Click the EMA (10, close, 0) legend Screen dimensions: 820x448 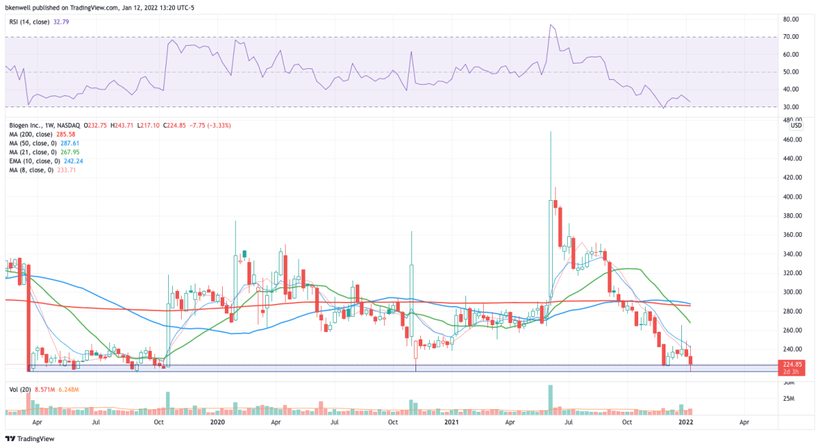point(33,163)
